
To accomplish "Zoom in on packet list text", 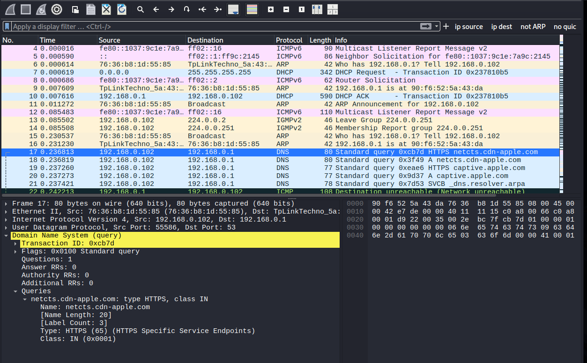I will coord(271,9).
